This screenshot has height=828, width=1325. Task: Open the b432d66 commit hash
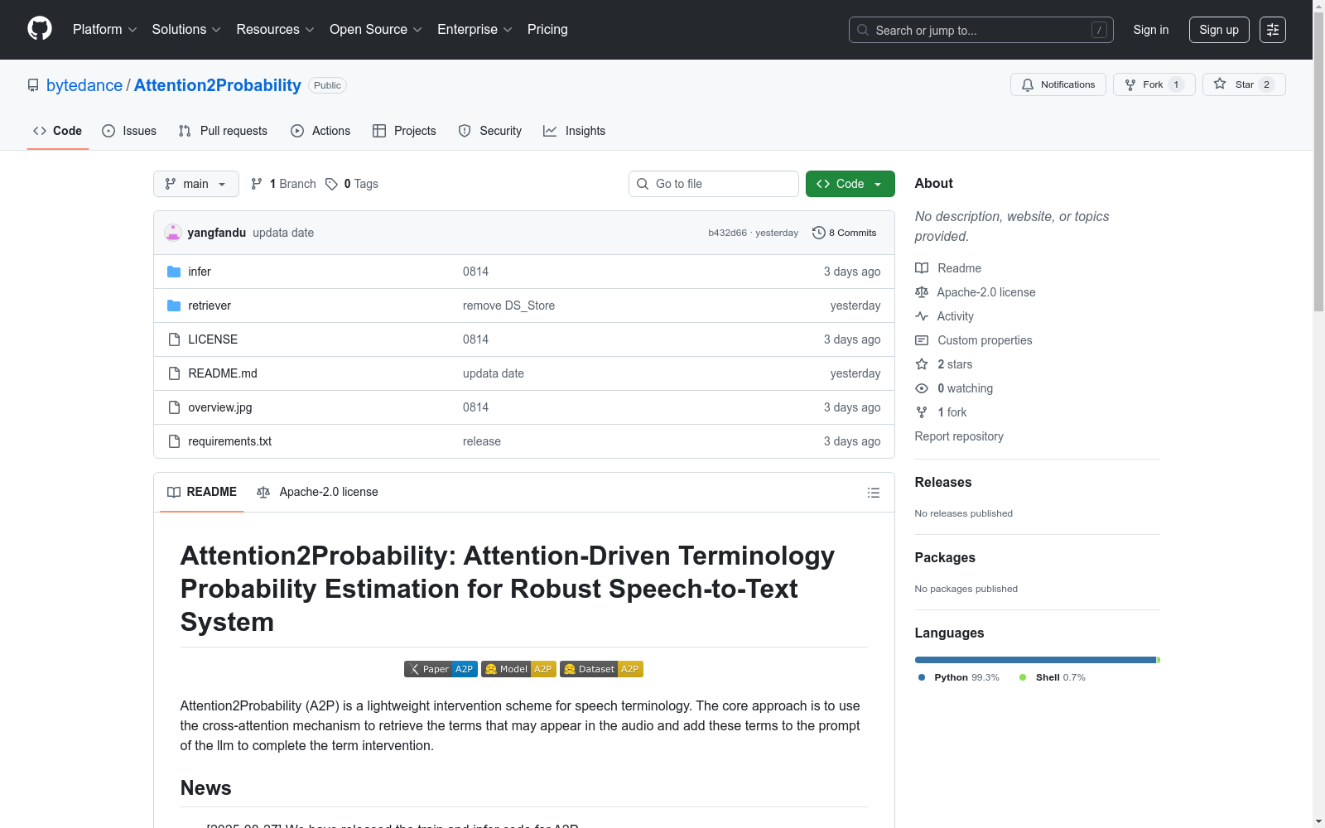point(727,233)
